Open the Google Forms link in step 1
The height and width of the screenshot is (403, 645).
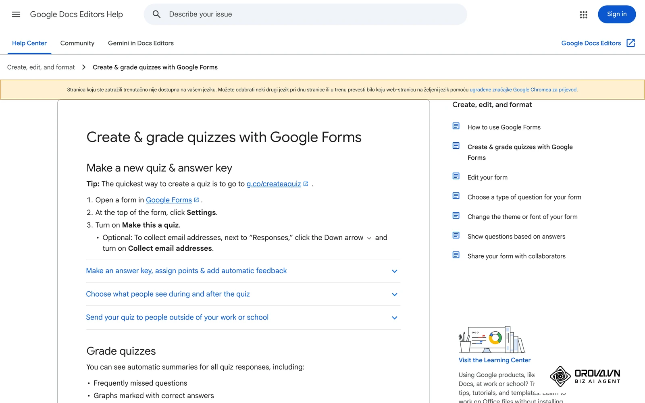tap(169, 200)
